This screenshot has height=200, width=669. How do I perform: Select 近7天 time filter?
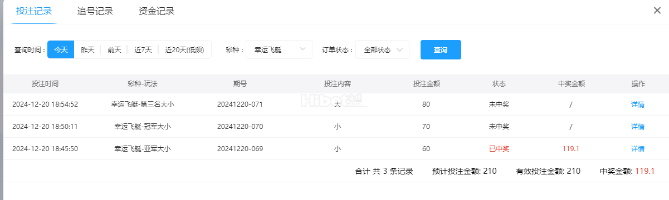(143, 49)
